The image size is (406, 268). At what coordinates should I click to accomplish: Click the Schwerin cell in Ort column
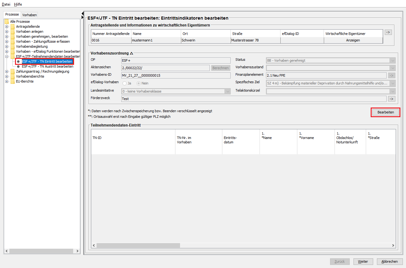point(206,40)
